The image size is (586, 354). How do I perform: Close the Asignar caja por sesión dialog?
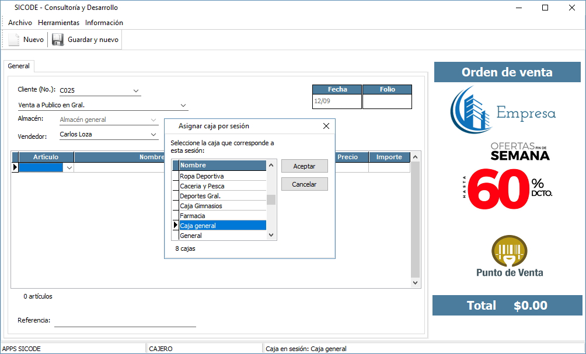pos(326,126)
